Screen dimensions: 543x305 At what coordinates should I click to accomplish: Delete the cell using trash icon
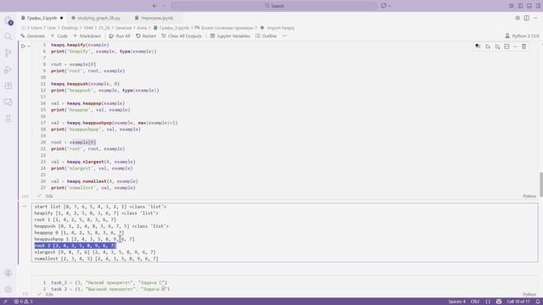coord(524,47)
